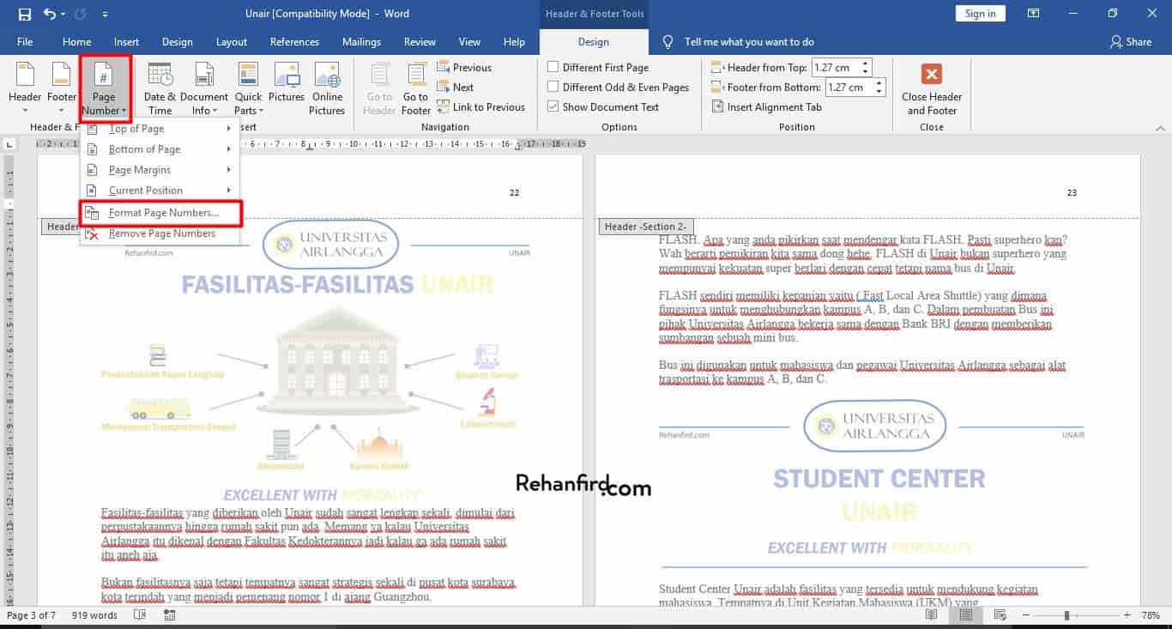
Task: Click Insert Alignment Tab
Action: (x=766, y=107)
